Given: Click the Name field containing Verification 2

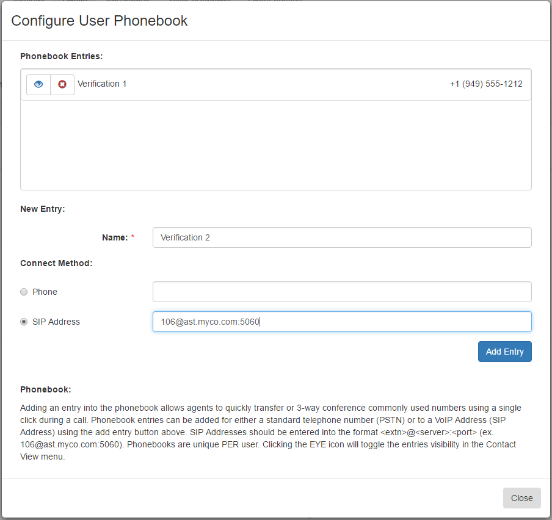Looking at the screenshot, I should point(342,237).
